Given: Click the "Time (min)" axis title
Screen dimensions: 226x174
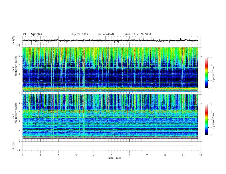Looking at the screenshot, I should pos(114,158).
